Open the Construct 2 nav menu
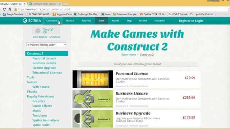The width and height of the screenshot is (230, 129). point(53,21)
